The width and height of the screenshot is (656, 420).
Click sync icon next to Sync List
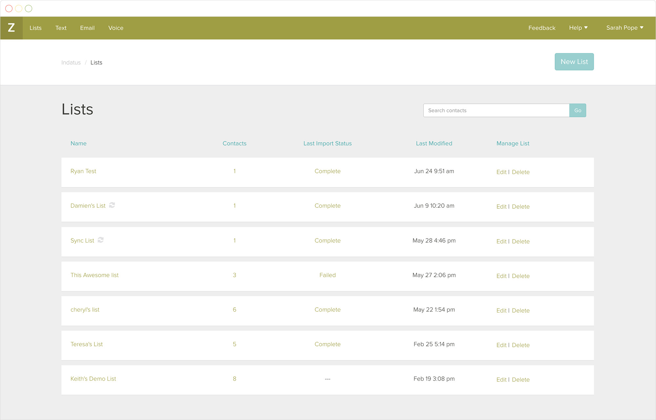(x=101, y=240)
